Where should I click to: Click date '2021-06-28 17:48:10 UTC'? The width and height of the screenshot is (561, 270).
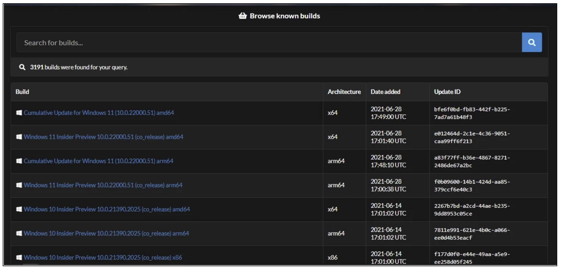click(x=388, y=161)
